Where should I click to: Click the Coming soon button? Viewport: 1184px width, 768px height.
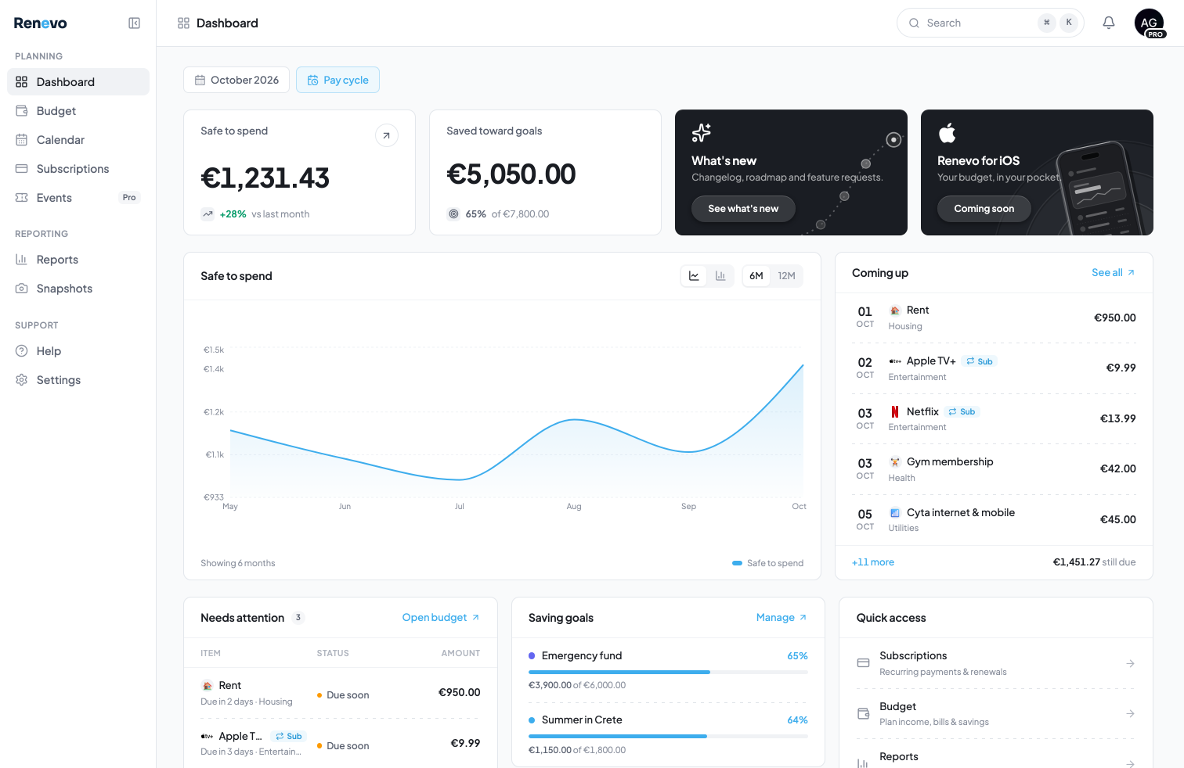pos(984,209)
